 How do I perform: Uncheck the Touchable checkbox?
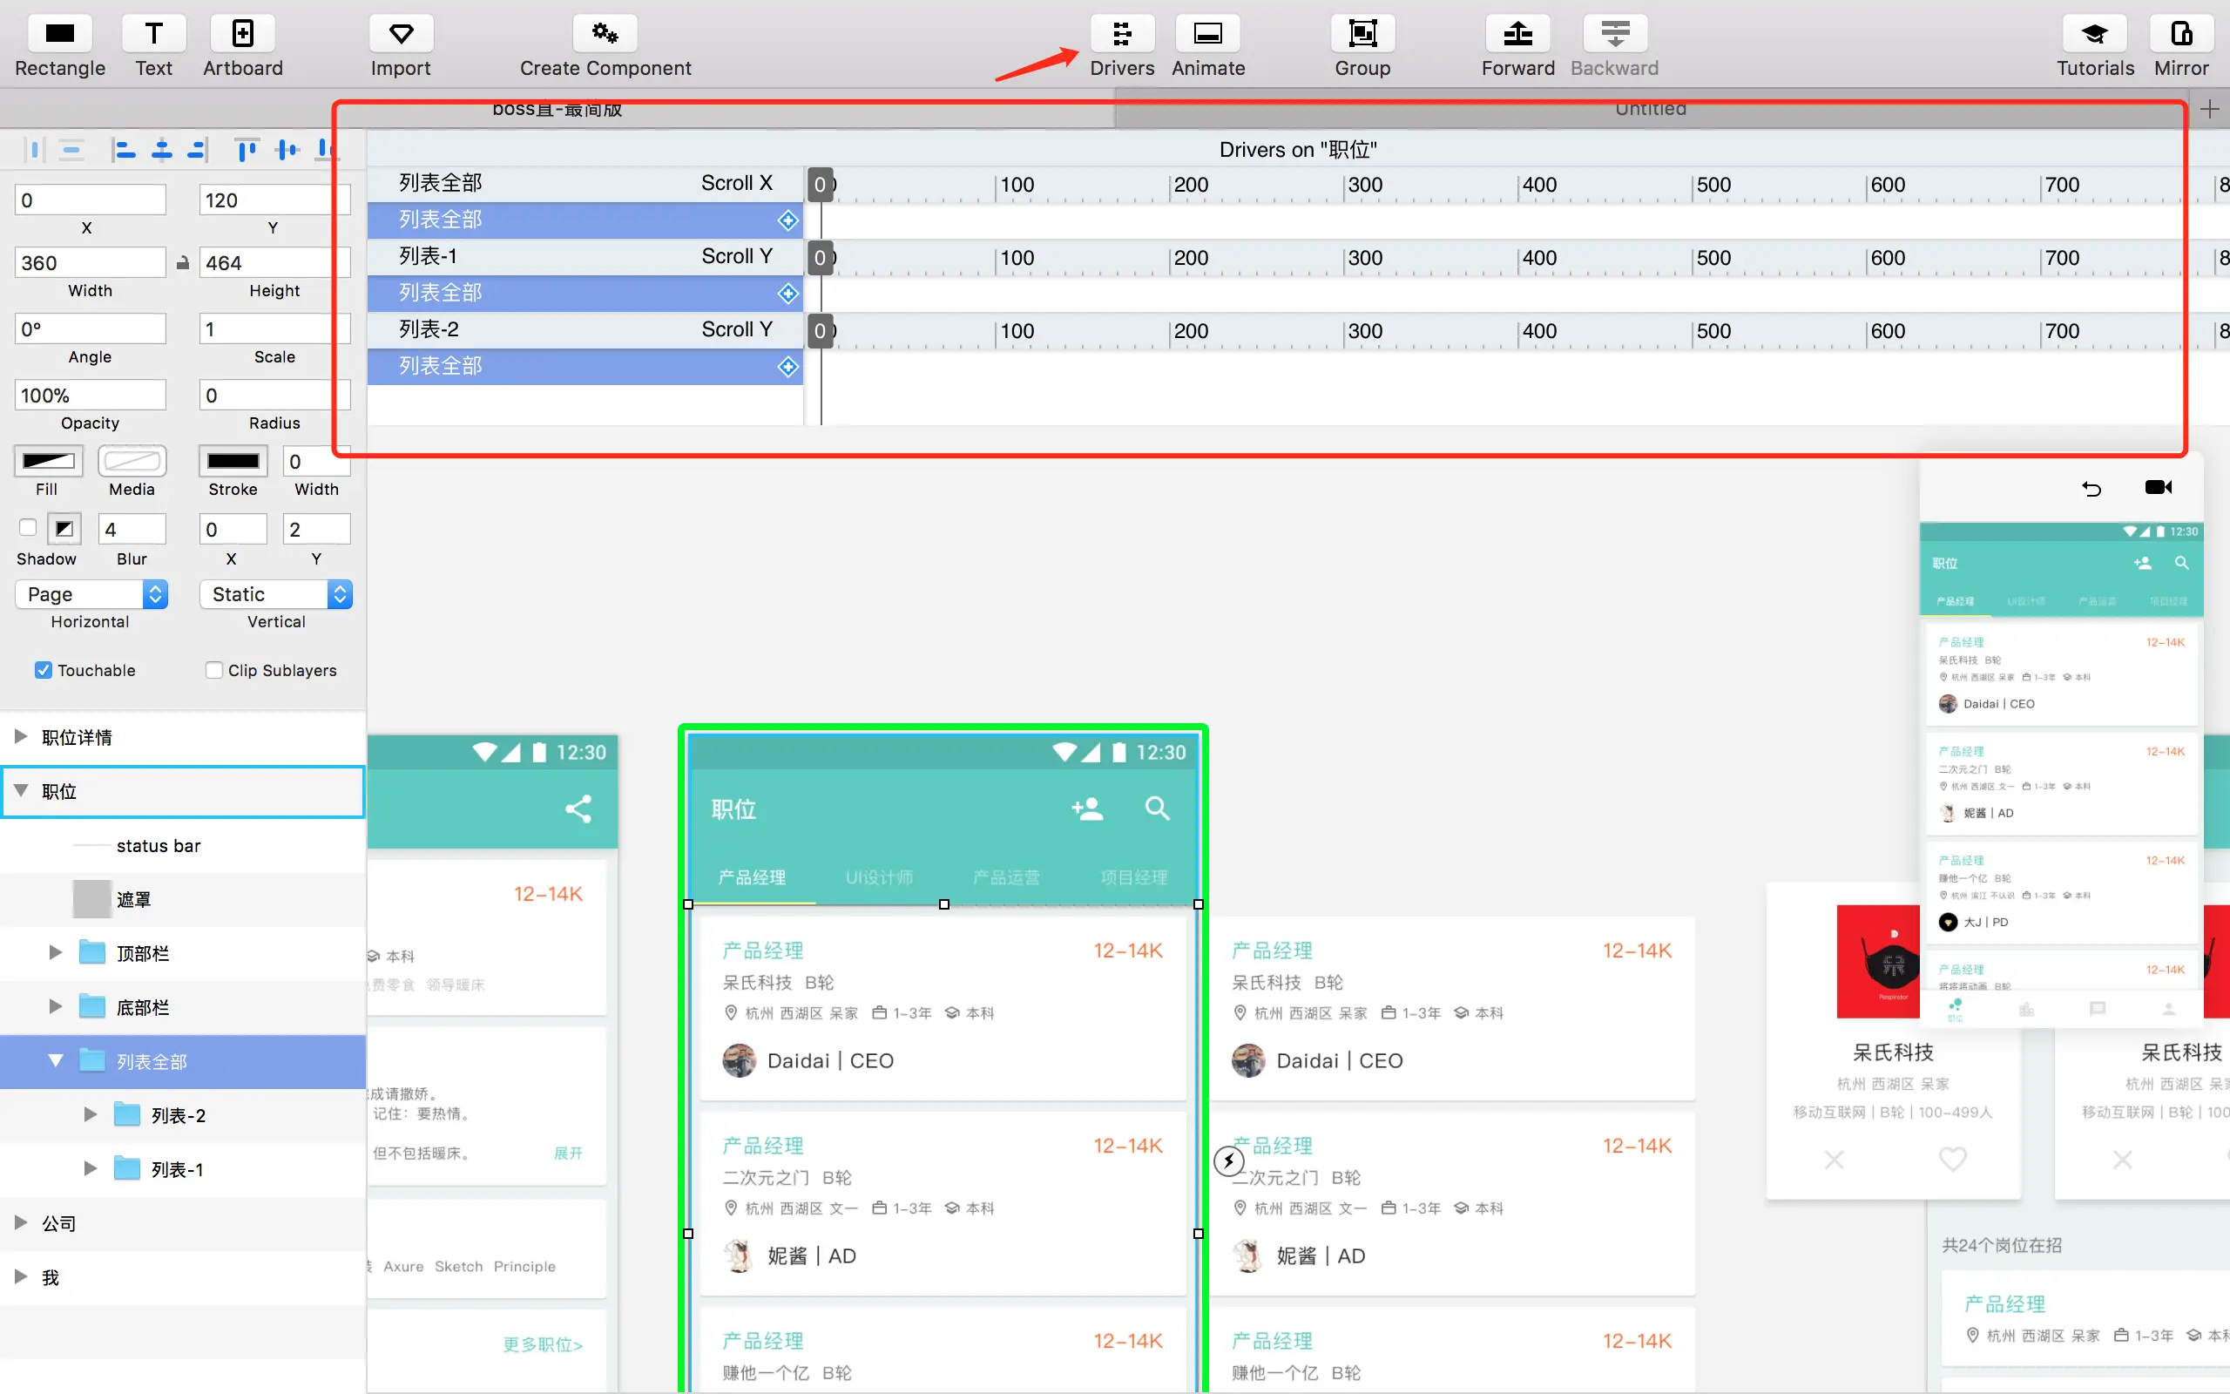(x=44, y=670)
